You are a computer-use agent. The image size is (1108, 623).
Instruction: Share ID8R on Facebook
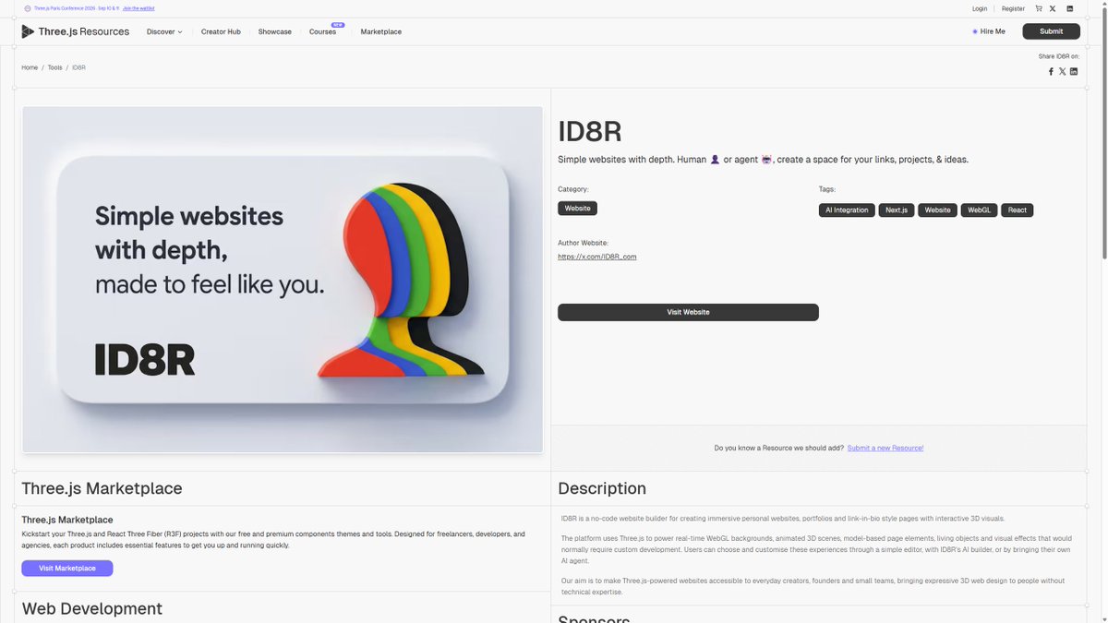[1051, 71]
